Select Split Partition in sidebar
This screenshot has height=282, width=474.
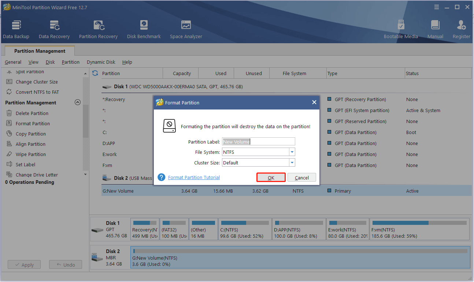(30, 72)
